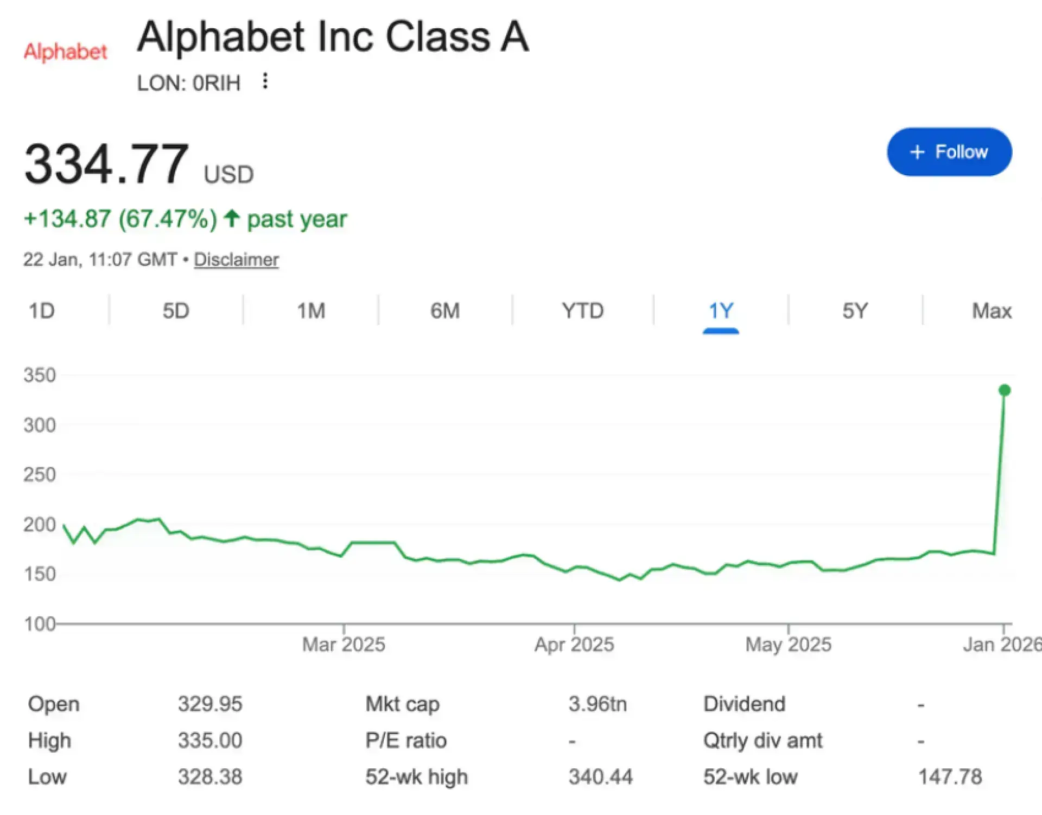Select the 1Y chart range

pyautogui.click(x=721, y=311)
